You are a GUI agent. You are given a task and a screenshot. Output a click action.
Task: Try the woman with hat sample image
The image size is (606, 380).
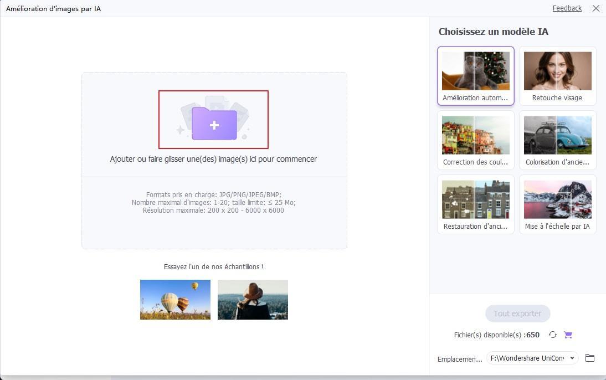(x=253, y=300)
